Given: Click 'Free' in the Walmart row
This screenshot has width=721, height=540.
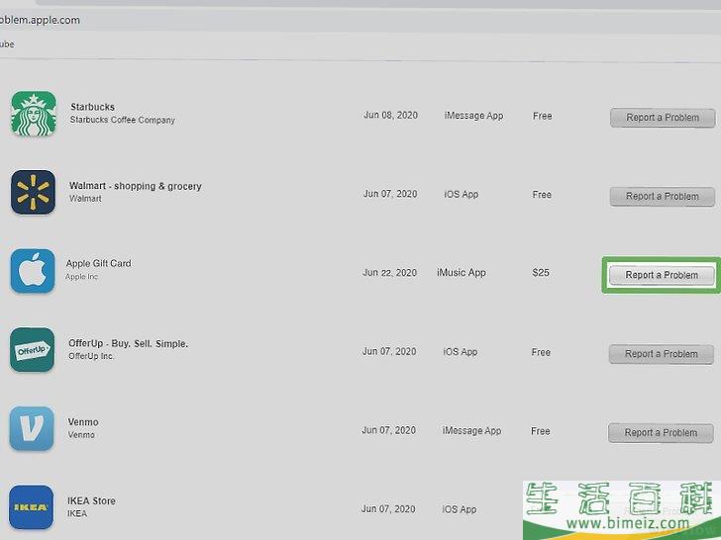Looking at the screenshot, I should point(542,195).
